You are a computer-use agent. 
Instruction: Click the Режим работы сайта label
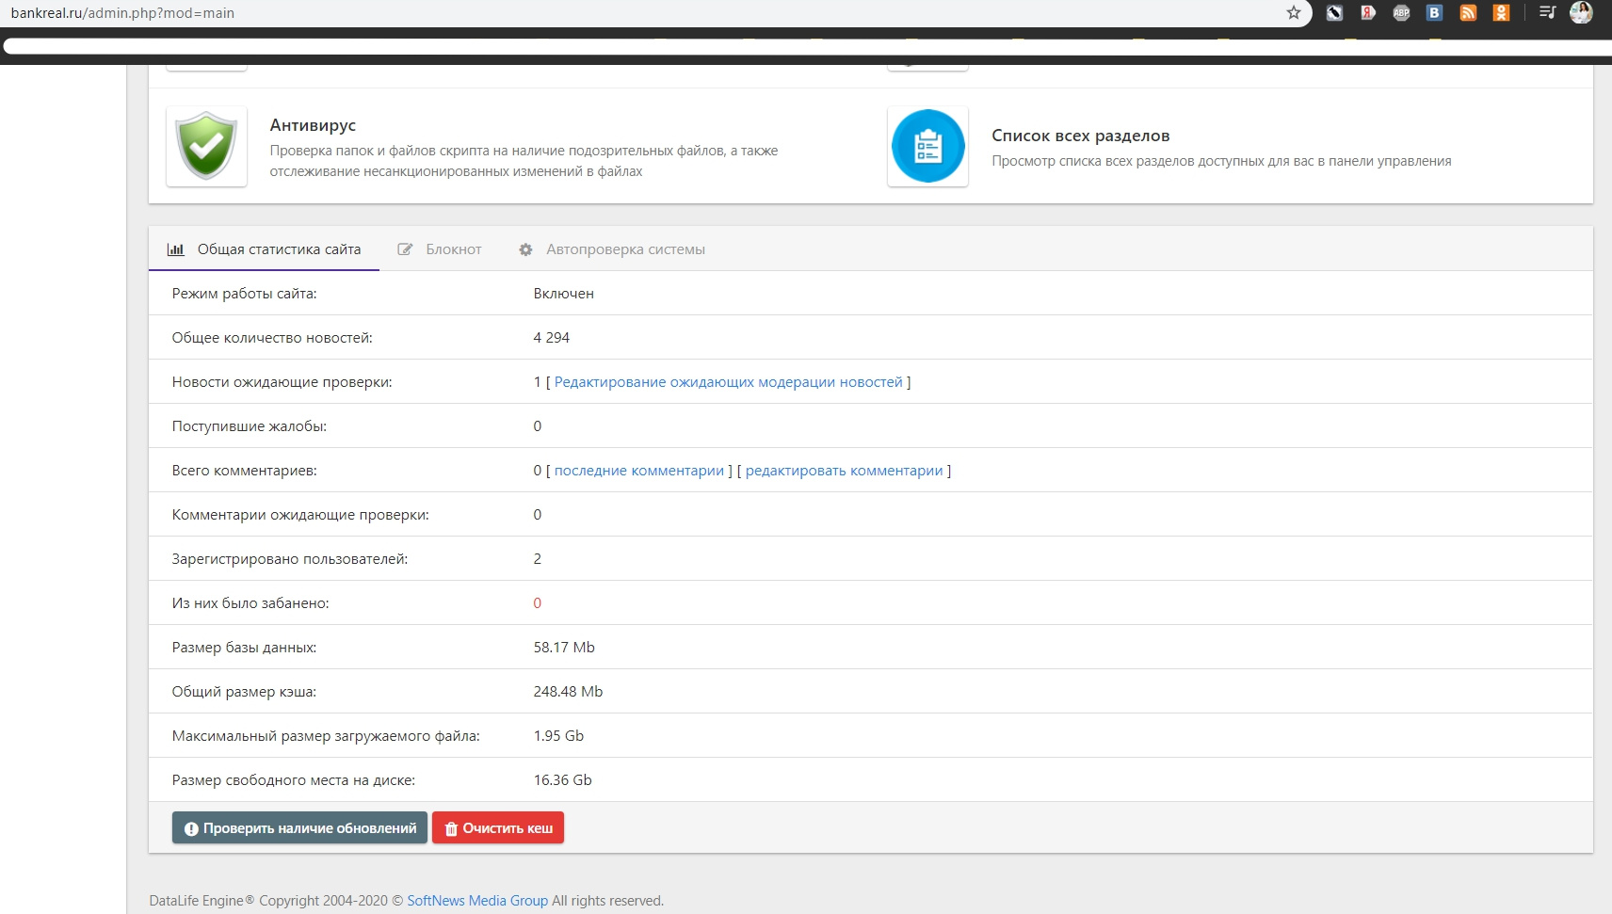click(244, 294)
